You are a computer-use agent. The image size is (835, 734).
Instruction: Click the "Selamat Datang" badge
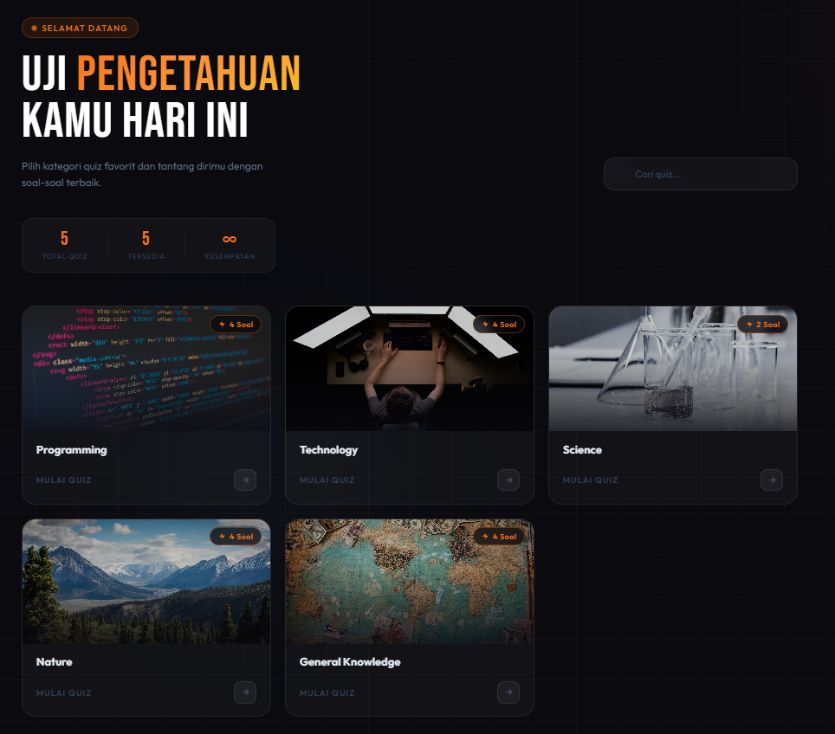coord(80,29)
